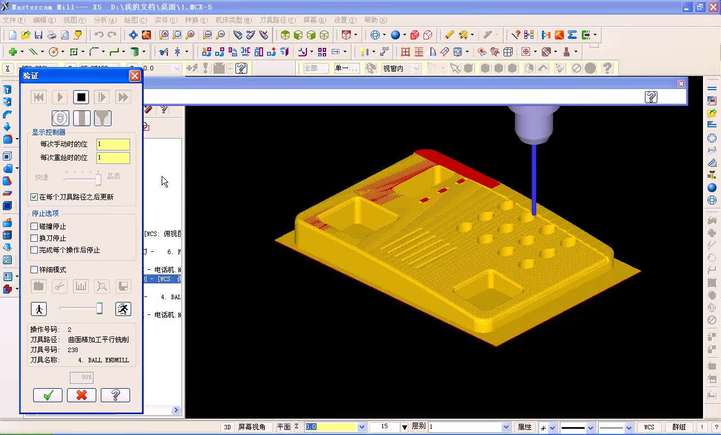Click the simulation speed slider handle

point(100,309)
